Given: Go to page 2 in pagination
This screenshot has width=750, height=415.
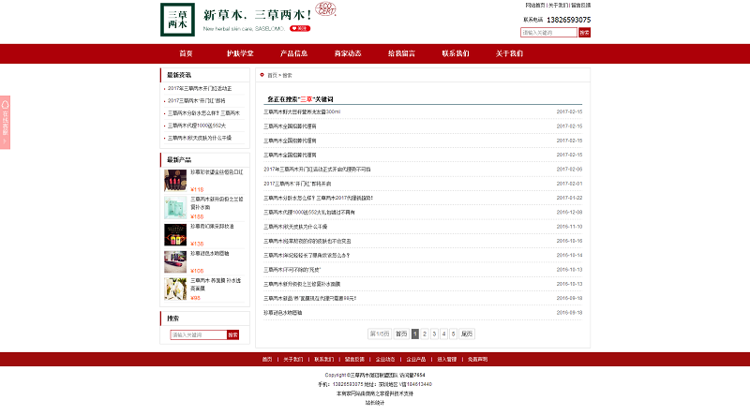Looking at the screenshot, I should 425,333.
